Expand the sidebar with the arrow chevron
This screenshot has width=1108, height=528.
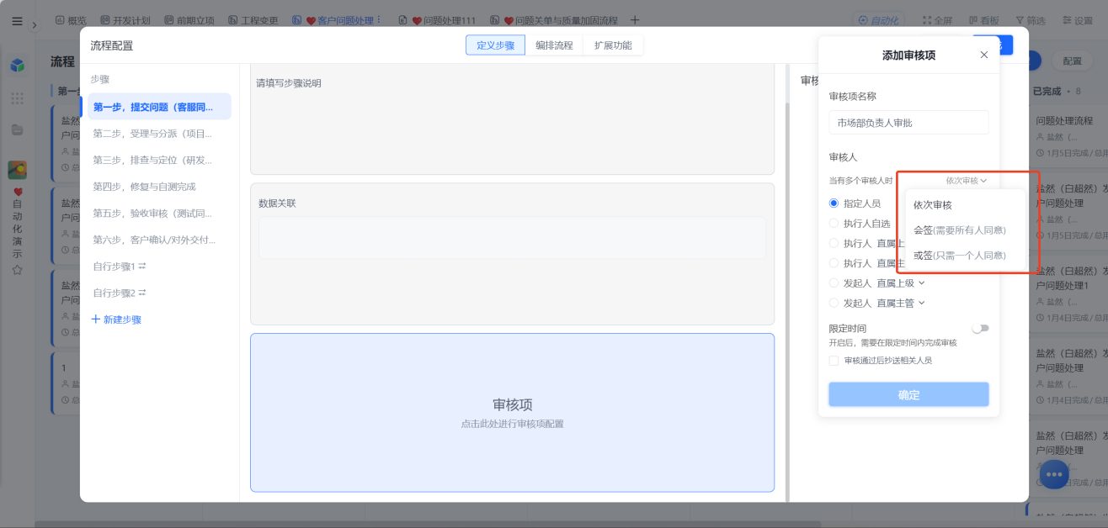(x=35, y=25)
